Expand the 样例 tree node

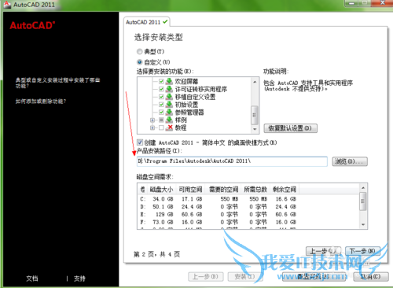tap(152, 120)
